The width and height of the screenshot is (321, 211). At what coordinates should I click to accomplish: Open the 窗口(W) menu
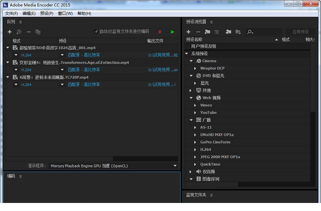65,14
